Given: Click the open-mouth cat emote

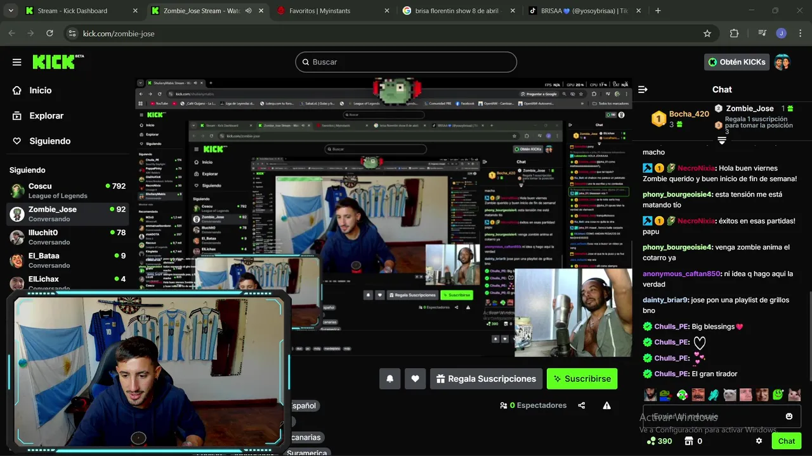Looking at the screenshot, I should tap(794, 395).
